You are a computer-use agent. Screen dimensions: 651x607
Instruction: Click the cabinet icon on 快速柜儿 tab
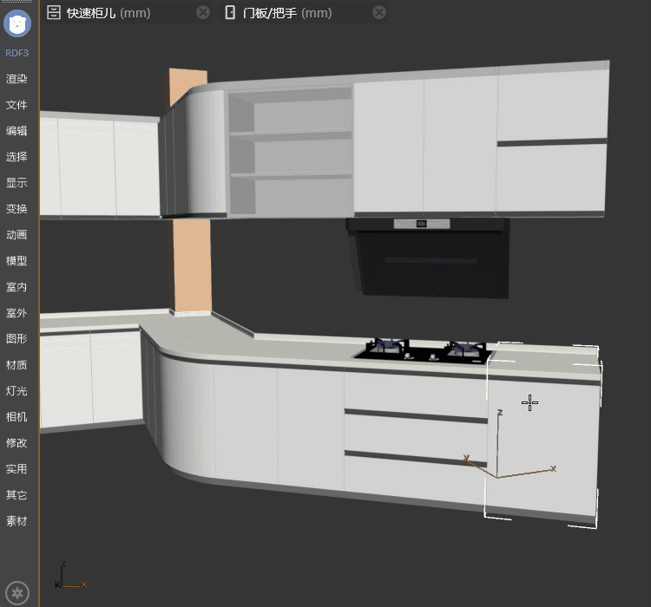(53, 12)
